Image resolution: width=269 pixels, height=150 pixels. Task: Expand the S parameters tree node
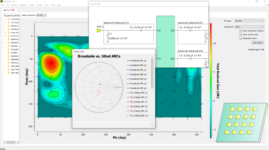click(x=5, y=19)
